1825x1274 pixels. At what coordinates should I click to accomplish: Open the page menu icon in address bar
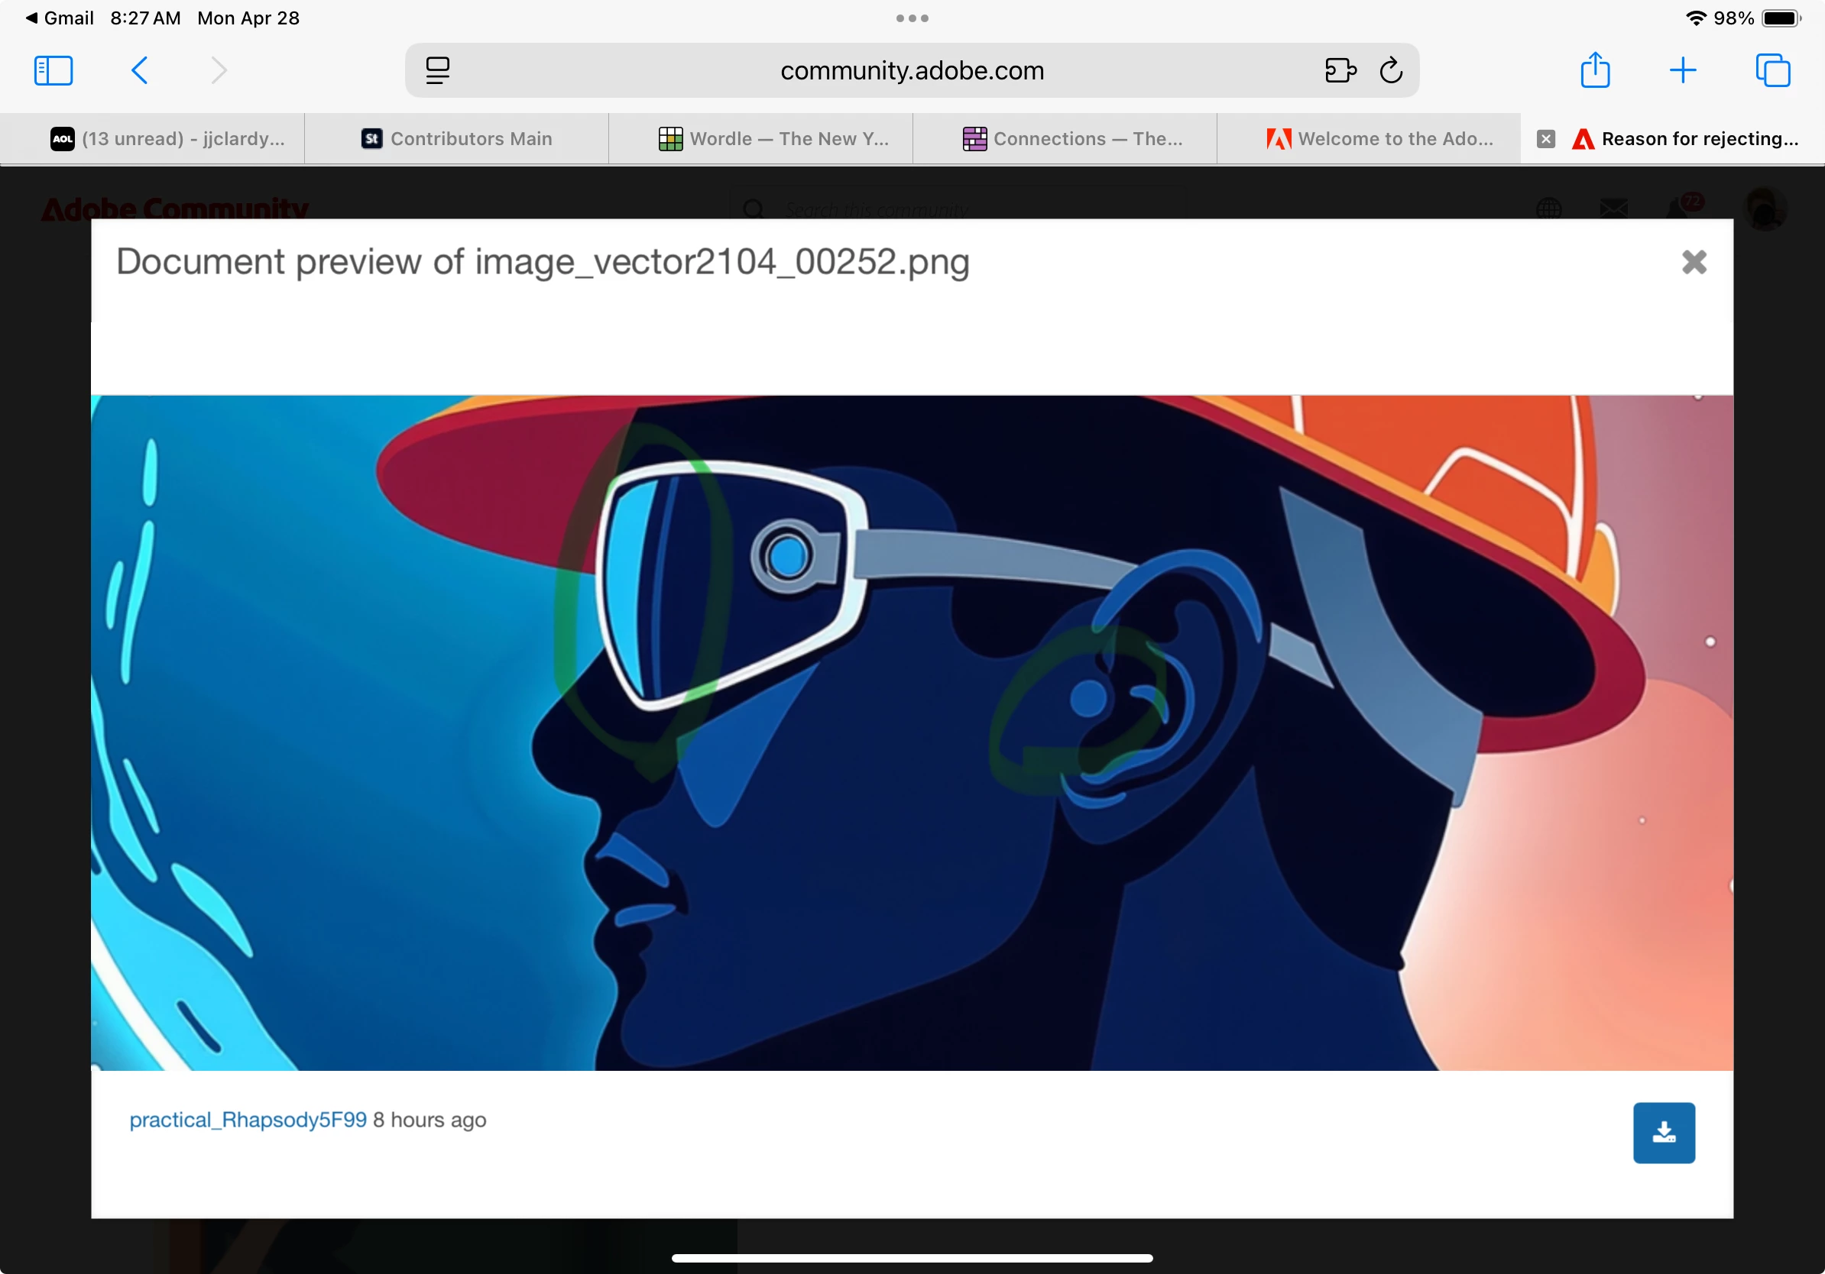(x=437, y=71)
